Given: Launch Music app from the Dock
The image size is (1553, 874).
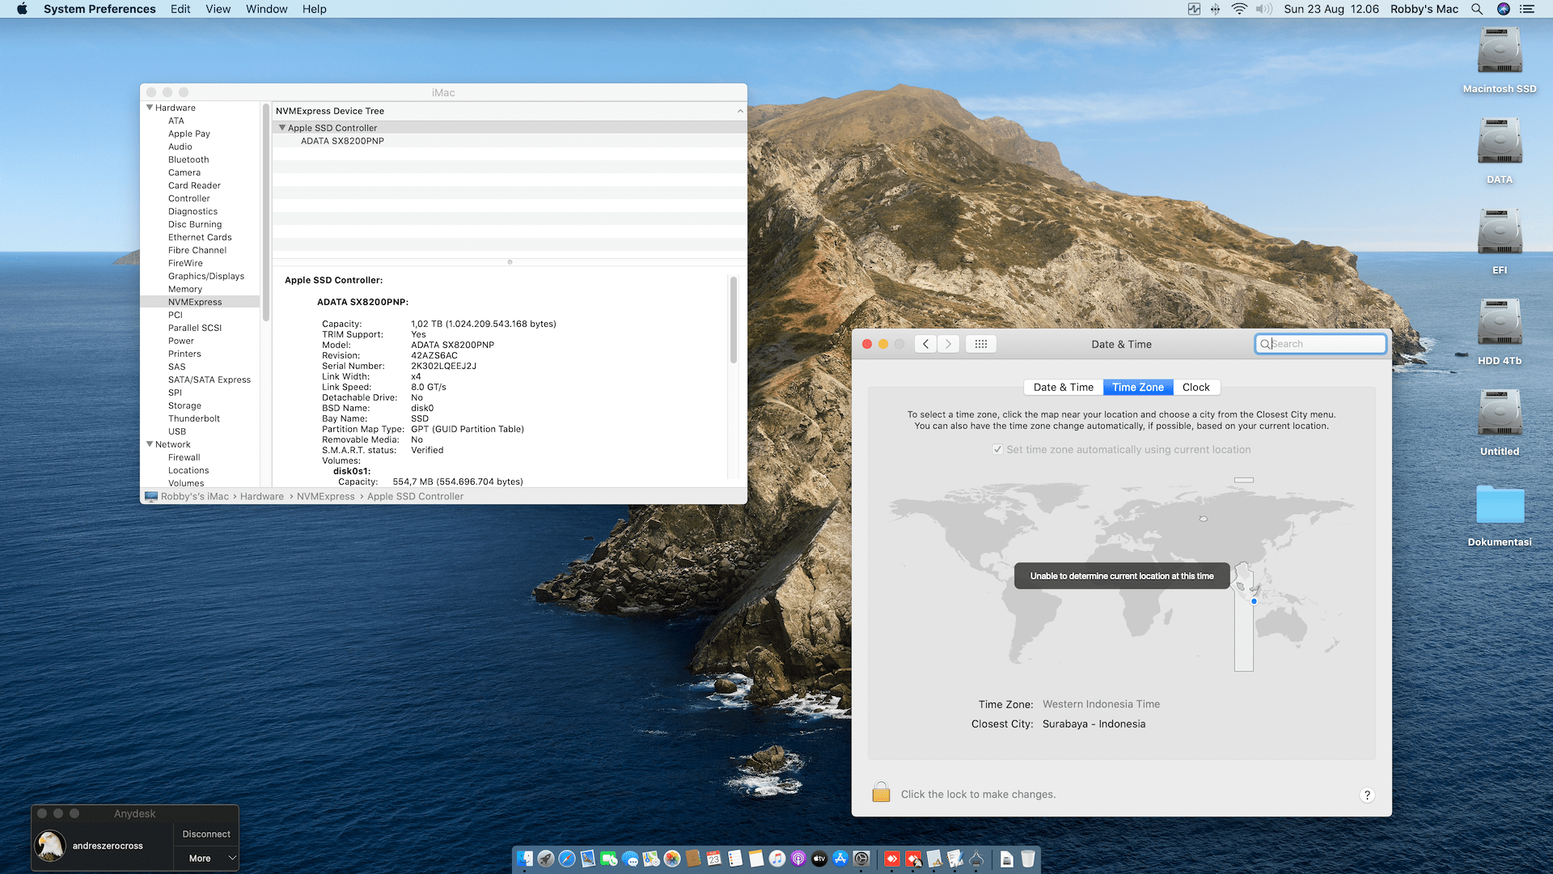Looking at the screenshot, I should [777, 859].
